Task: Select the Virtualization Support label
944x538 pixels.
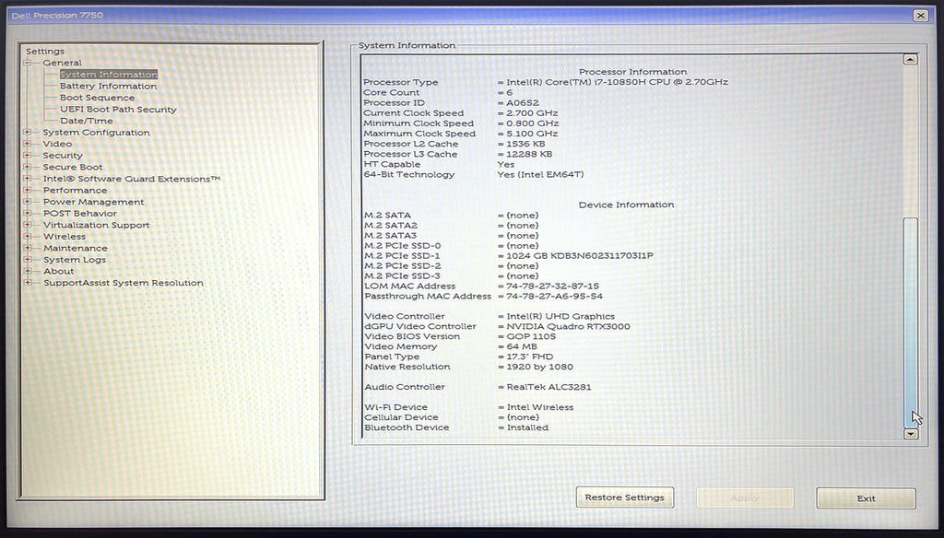Action: point(96,225)
